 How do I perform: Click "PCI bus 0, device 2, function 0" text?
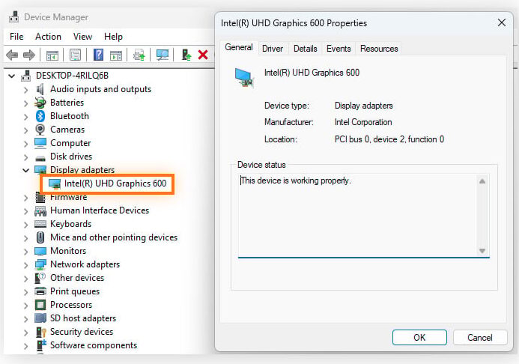389,139
